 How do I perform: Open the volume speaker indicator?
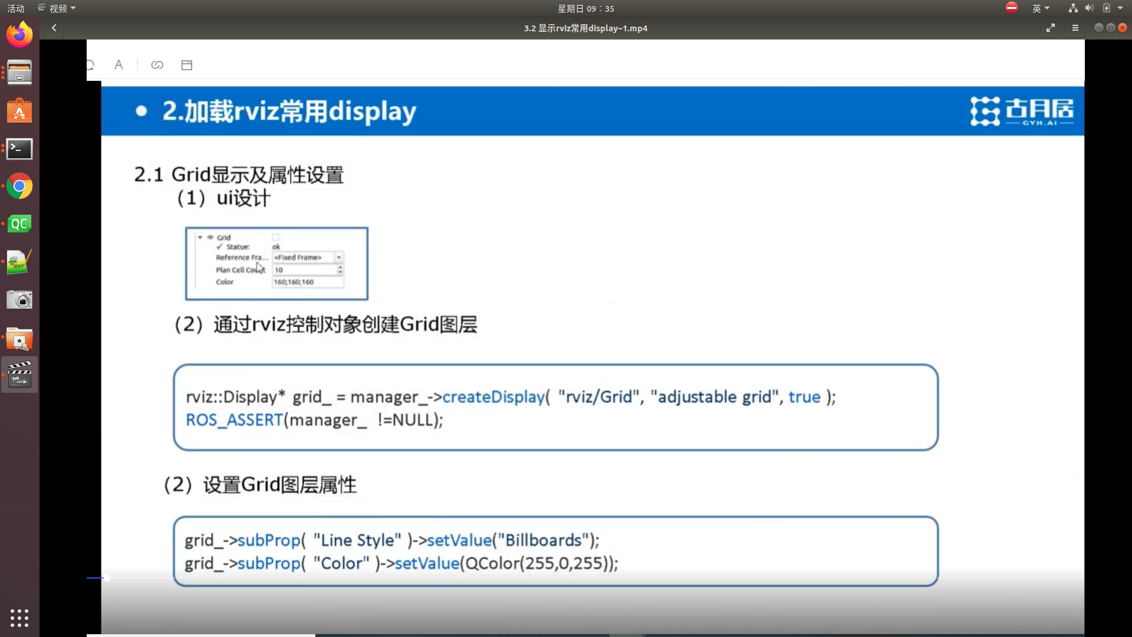pyautogui.click(x=1090, y=8)
